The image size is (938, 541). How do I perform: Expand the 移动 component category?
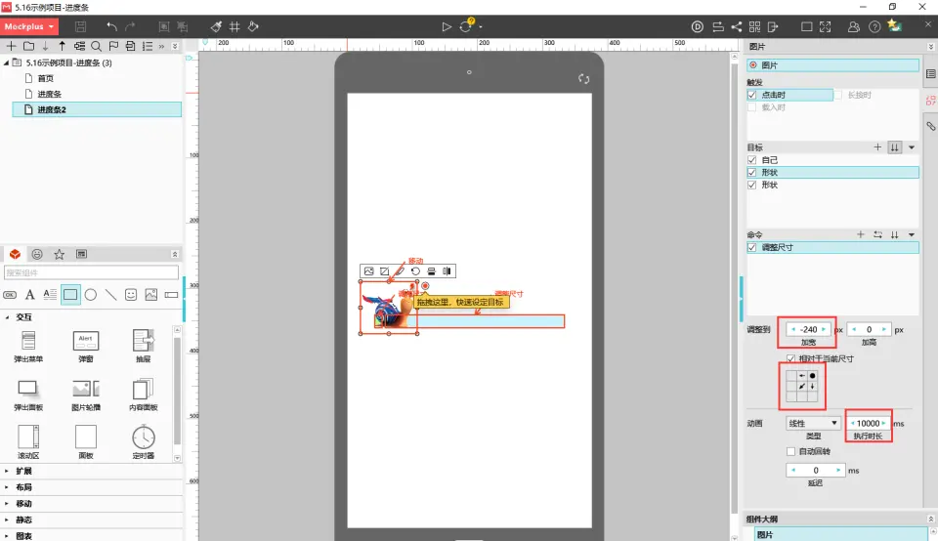pos(7,503)
